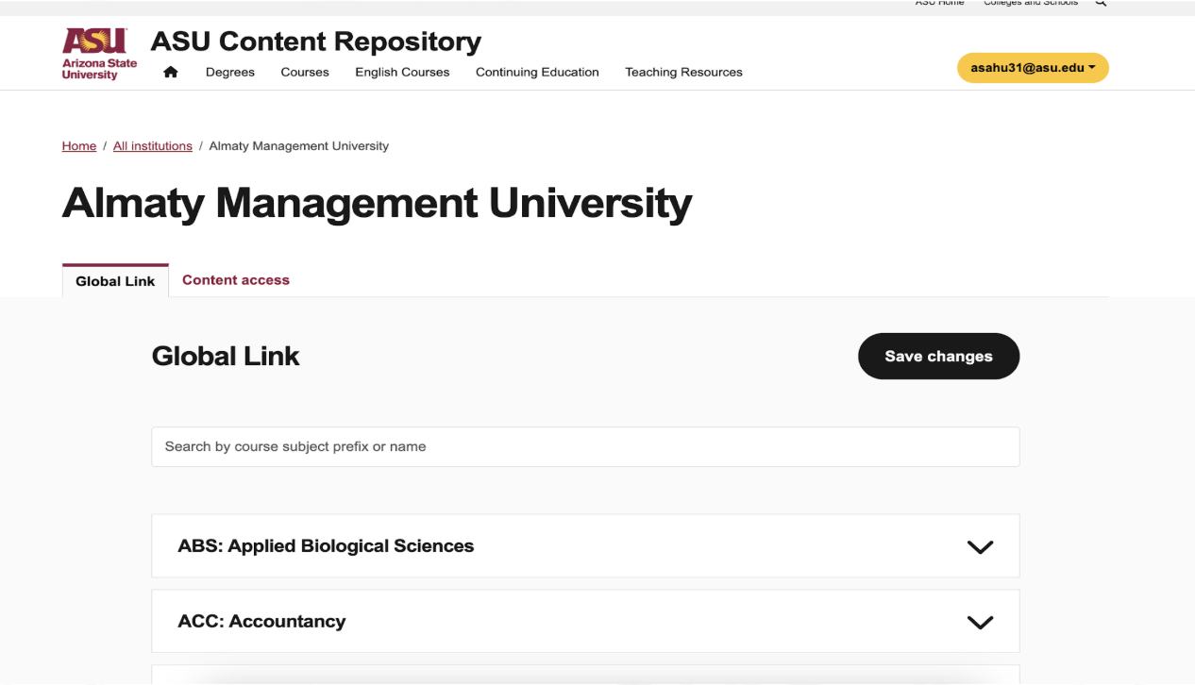Focus the course subject search field
The height and width of the screenshot is (685, 1195).
tap(585, 446)
